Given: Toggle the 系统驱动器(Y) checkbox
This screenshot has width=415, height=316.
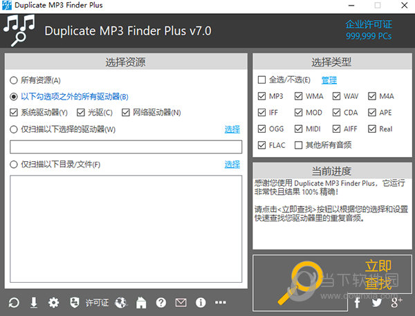Looking at the screenshot, I should [14, 113].
